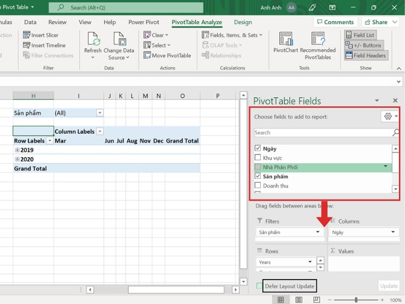
Task: Click the pen-shaped icon in the title bar
Action: pyautogui.click(x=312, y=8)
